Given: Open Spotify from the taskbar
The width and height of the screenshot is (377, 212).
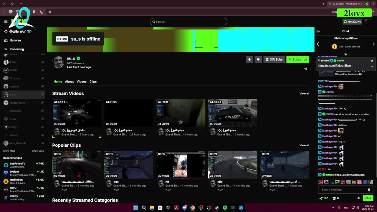Looking at the screenshot, I should 225,208.
